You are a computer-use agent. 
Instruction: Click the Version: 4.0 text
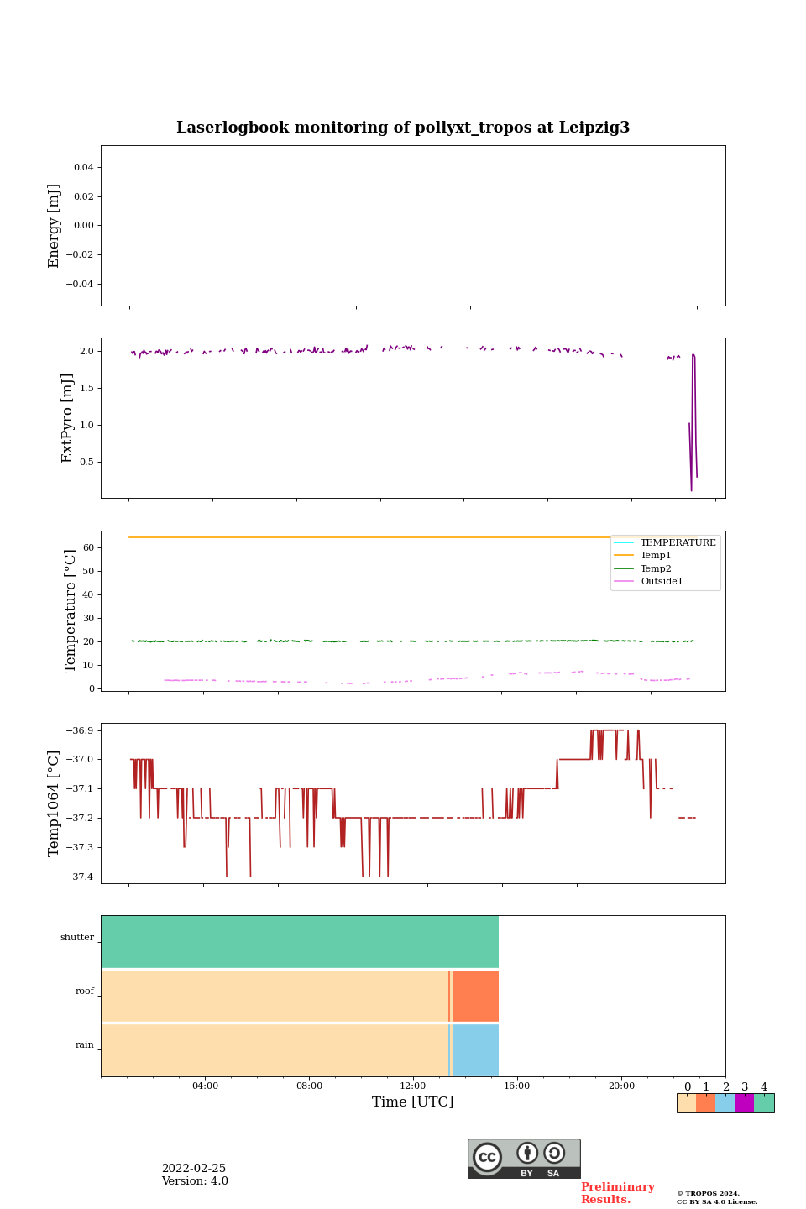click(x=195, y=1181)
